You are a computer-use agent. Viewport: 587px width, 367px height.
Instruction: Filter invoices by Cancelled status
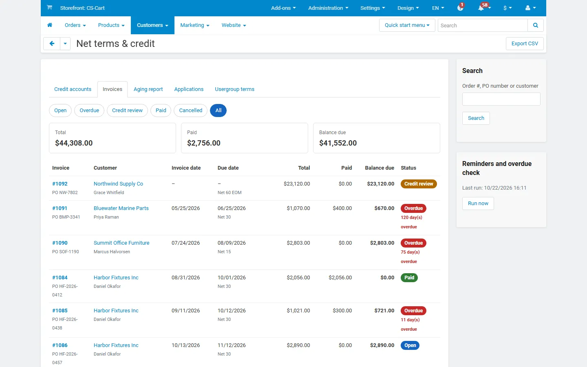click(191, 111)
